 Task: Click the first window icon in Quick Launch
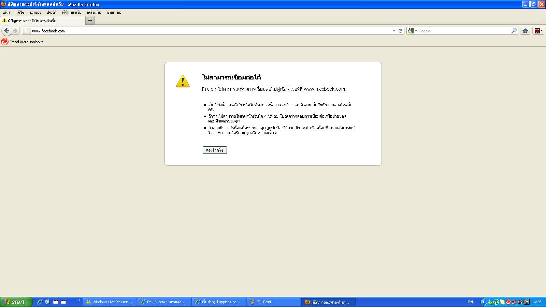tap(55, 302)
